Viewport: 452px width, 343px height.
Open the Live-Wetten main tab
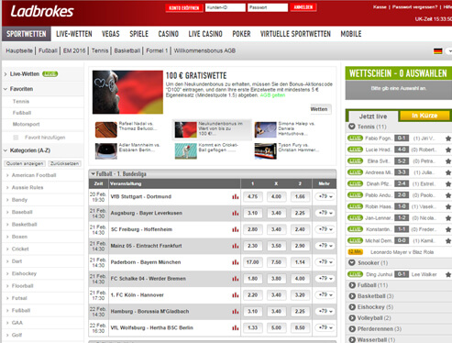74,34
